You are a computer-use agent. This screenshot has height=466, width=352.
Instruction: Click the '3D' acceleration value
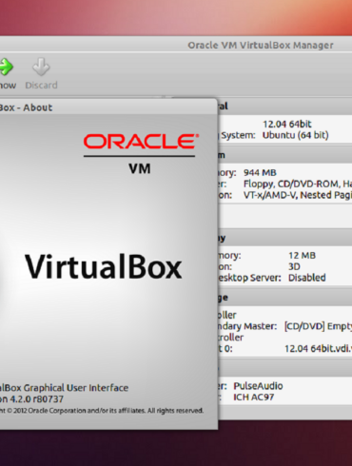click(x=294, y=266)
